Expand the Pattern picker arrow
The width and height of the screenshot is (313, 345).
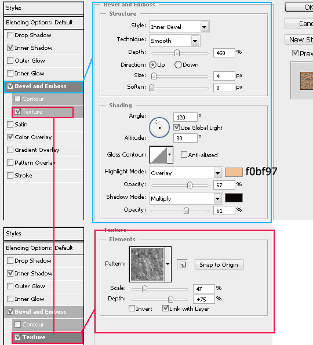[168, 264]
